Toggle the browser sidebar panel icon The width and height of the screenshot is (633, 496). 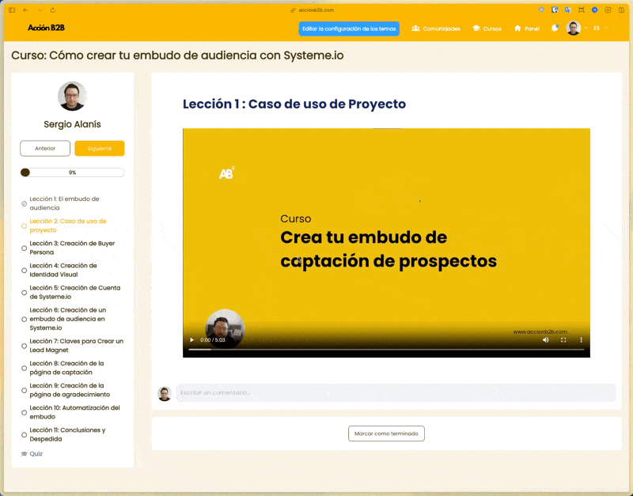pos(12,10)
